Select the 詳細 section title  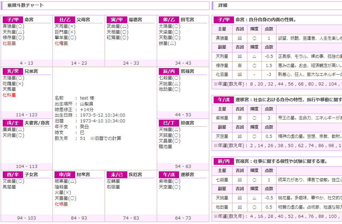pyautogui.click(x=223, y=5)
